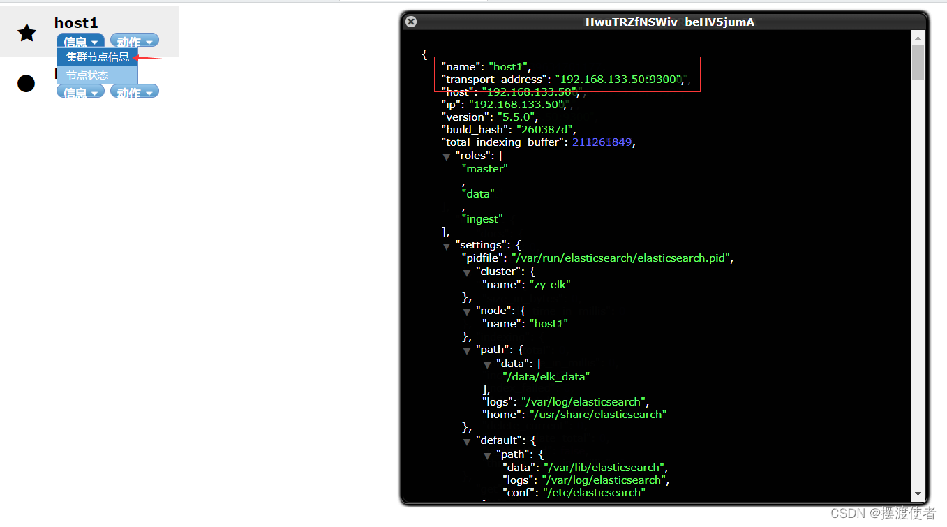The height and width of the screenshot is (527, 947).
Task: Click the "ingest" role entry
Action: point(482,218)
